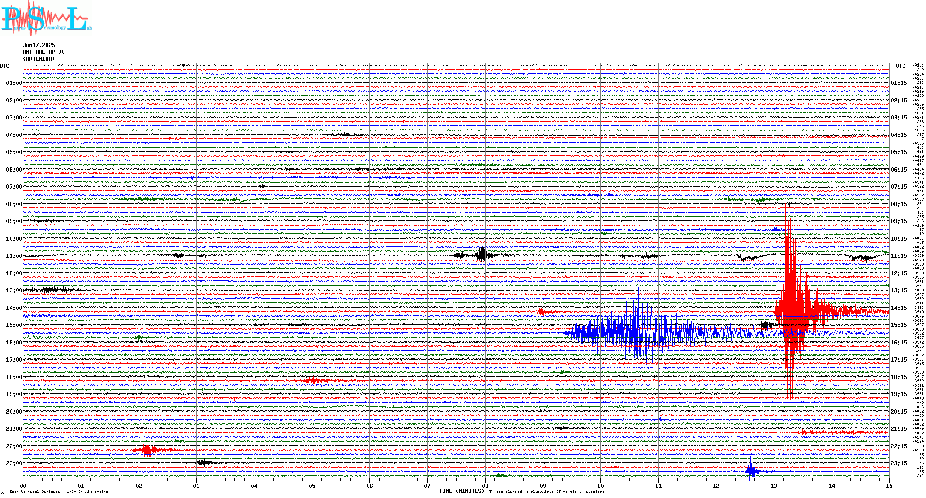Click minute tick label 10 on bottom axis
This screenshot has width=926, height=498.
tap(600, 486)
